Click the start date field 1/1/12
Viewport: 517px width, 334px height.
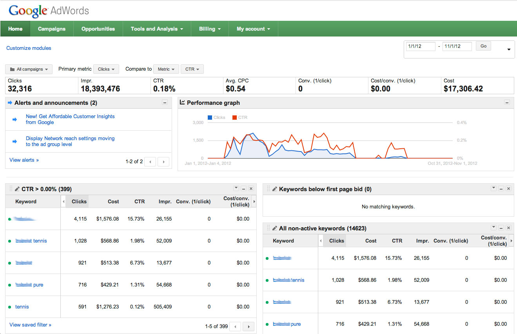point(421,46)
